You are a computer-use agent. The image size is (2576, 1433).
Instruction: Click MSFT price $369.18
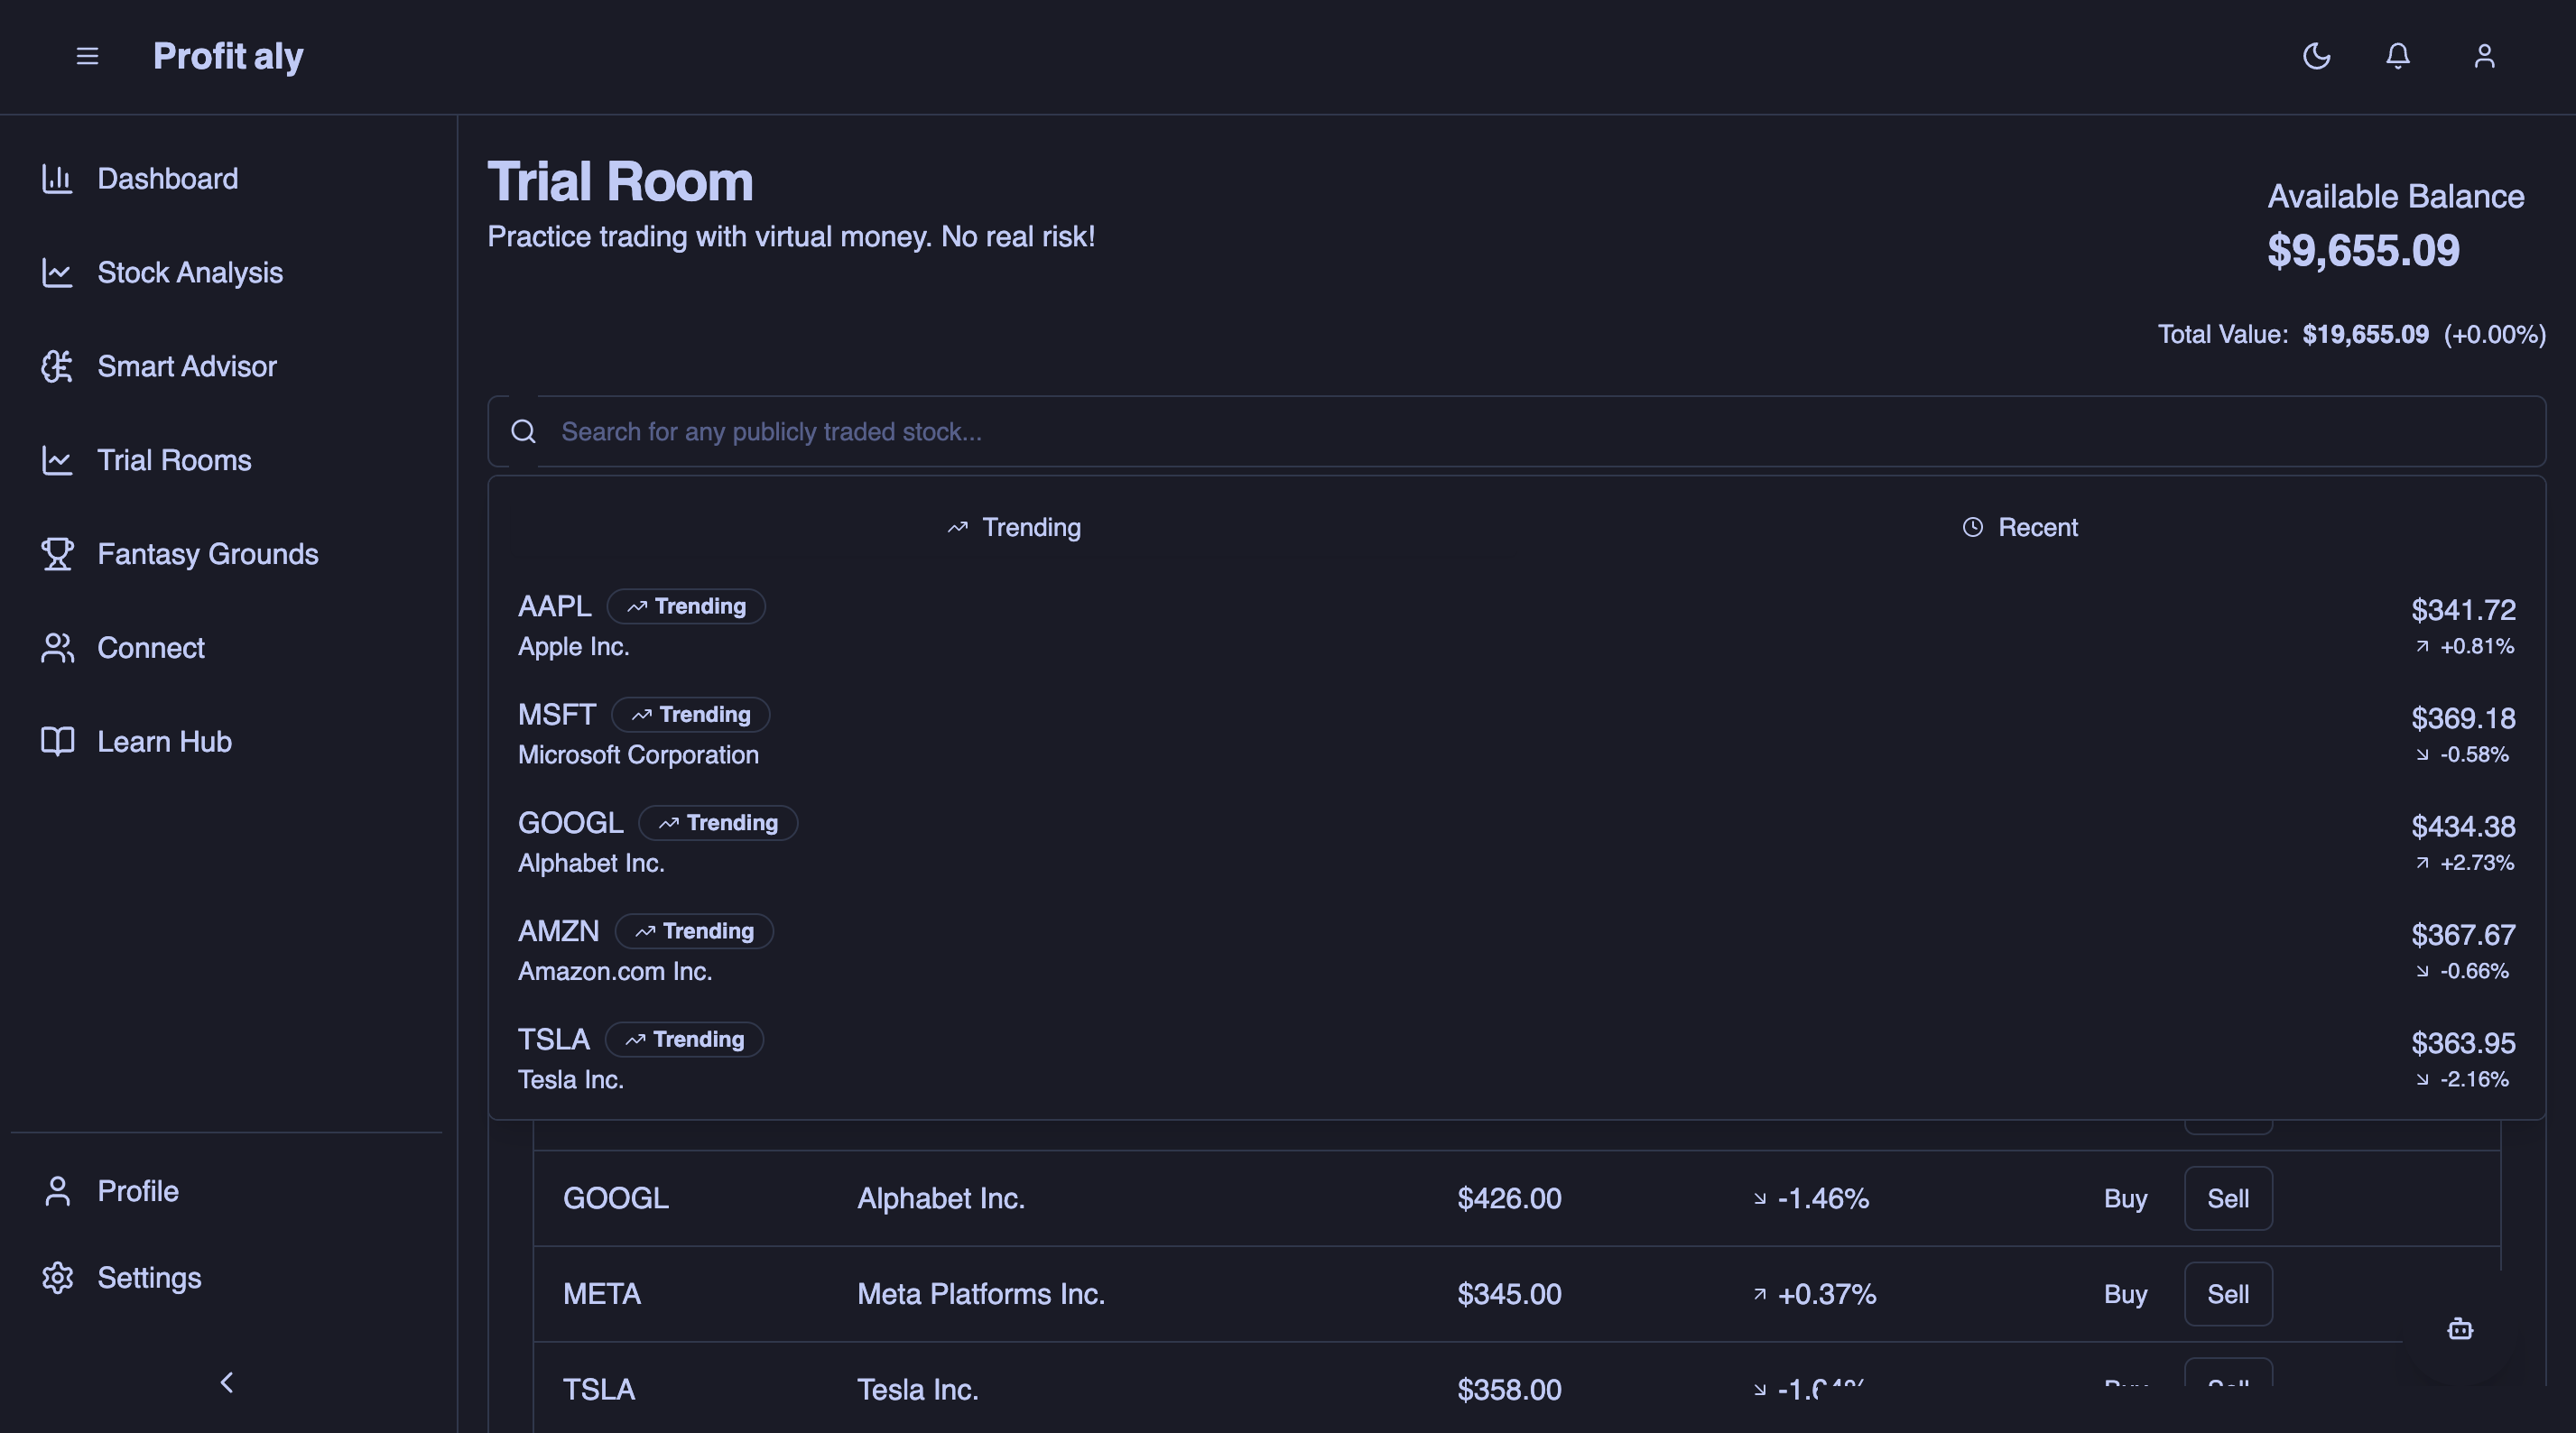pyautogui.click(x=2463, y=718)
